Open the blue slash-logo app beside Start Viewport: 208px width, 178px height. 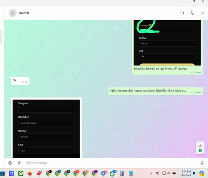(12, 173)
